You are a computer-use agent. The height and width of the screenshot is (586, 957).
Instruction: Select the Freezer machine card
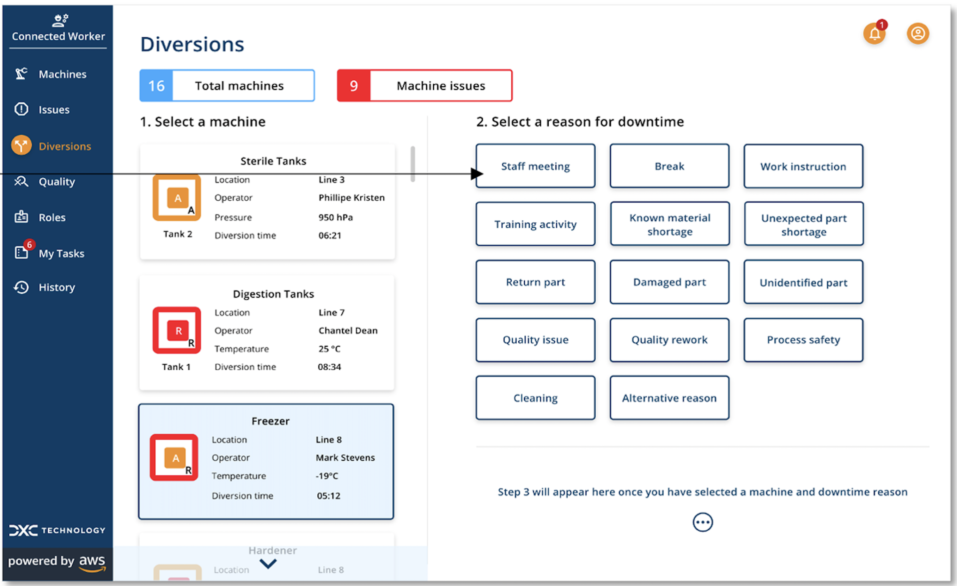pyautogui.click(x=266, y=461)
